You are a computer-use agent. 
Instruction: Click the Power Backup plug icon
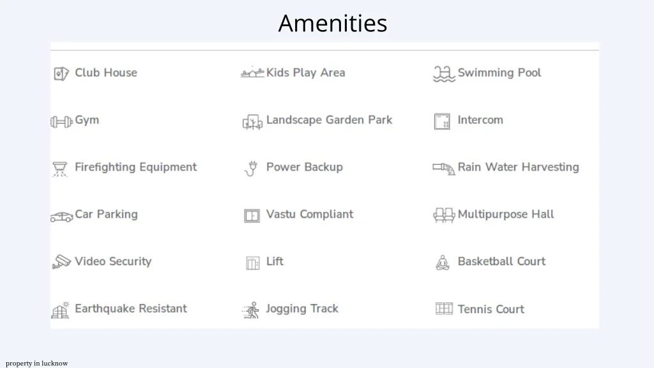coord(252,169)
